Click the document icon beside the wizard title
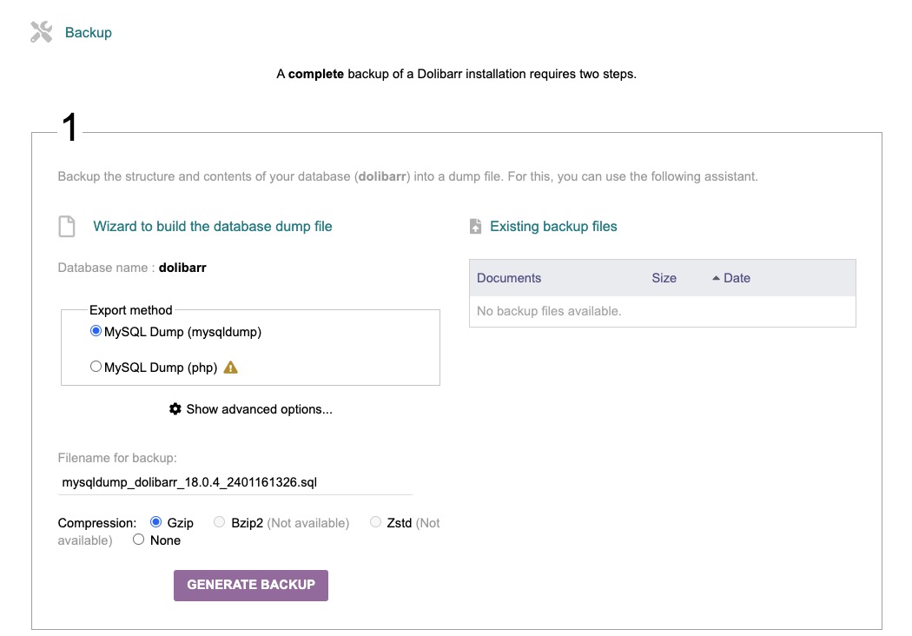 (67, 226)
